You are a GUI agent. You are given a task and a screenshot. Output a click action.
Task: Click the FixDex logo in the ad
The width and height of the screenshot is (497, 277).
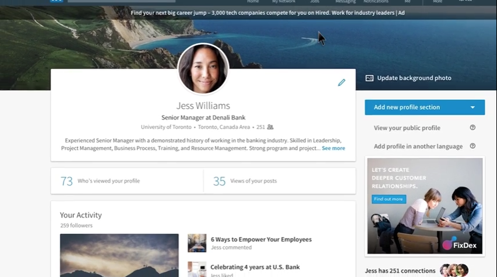pos(460,245)
